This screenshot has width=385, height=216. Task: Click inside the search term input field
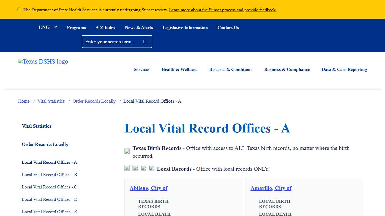[113, 41]
